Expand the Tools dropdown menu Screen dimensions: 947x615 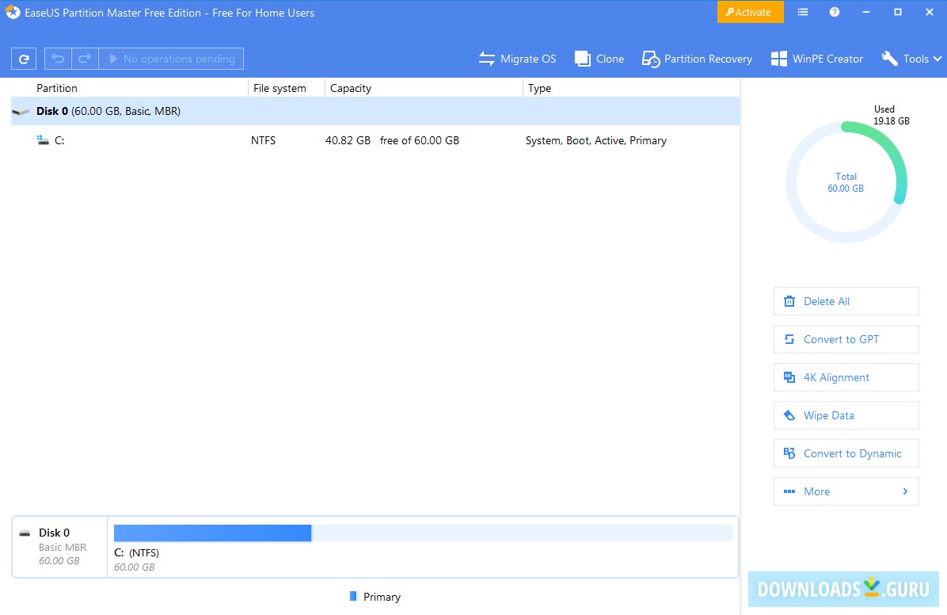tap(912, 59)
